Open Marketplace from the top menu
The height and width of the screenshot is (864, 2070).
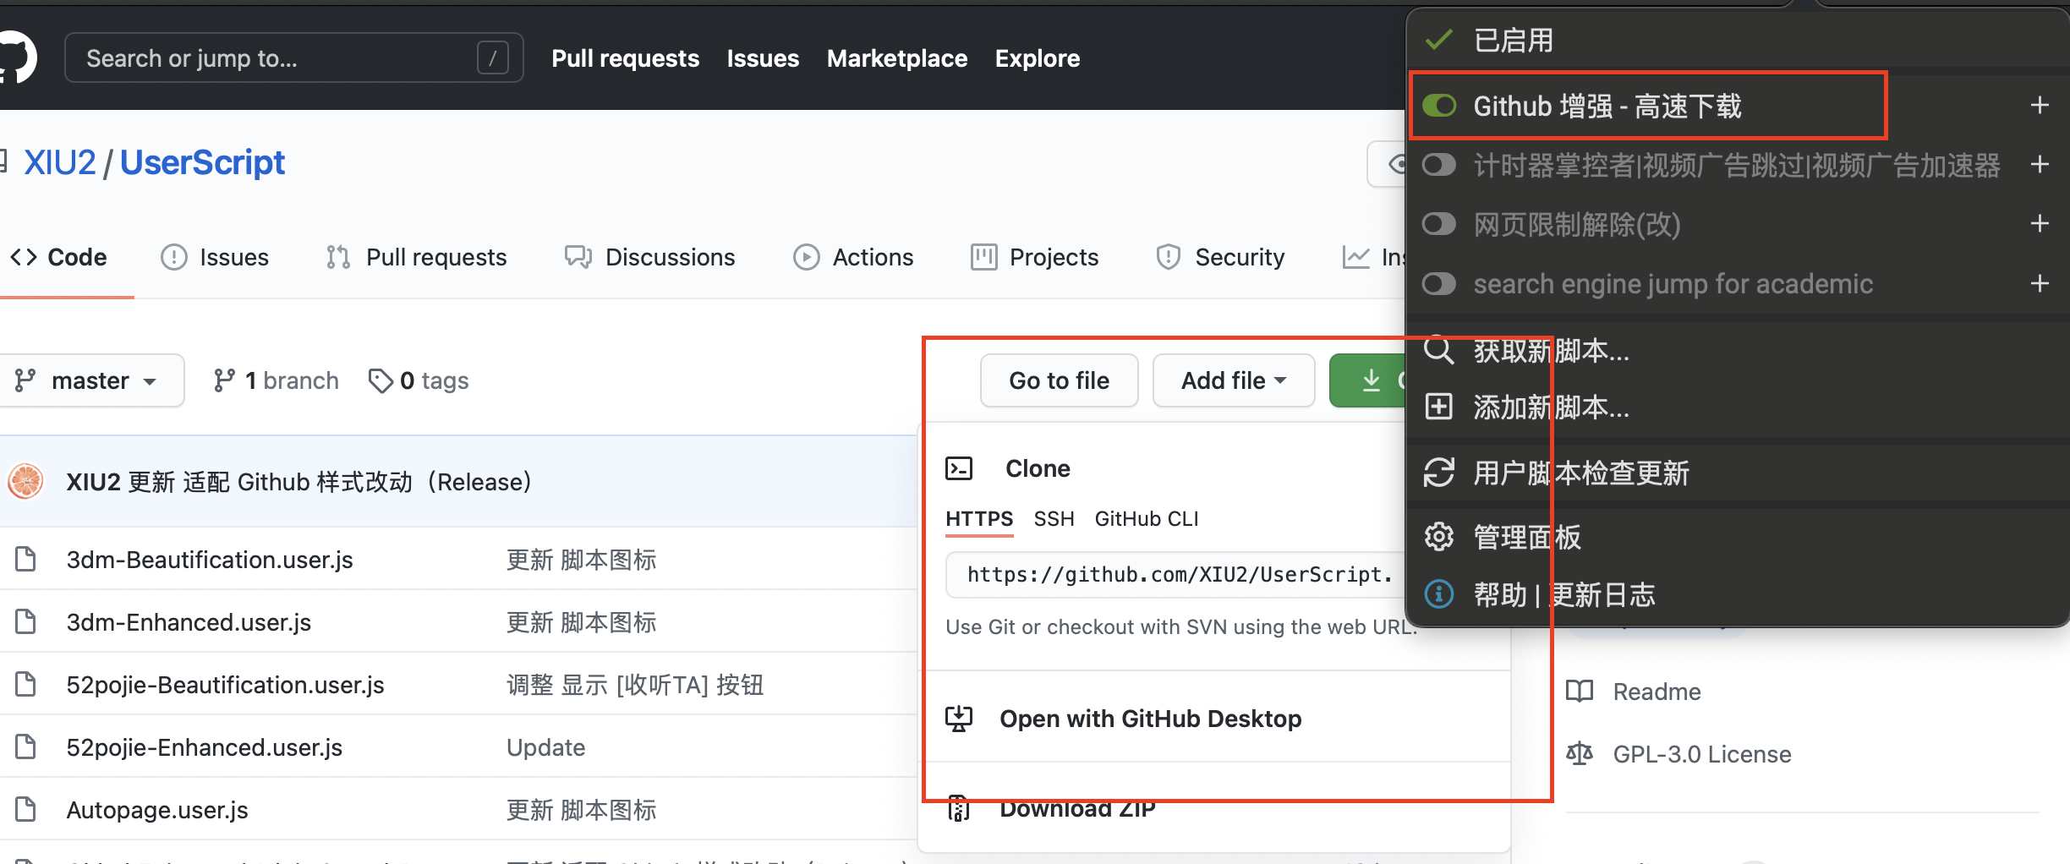click(x=897, y=57)
